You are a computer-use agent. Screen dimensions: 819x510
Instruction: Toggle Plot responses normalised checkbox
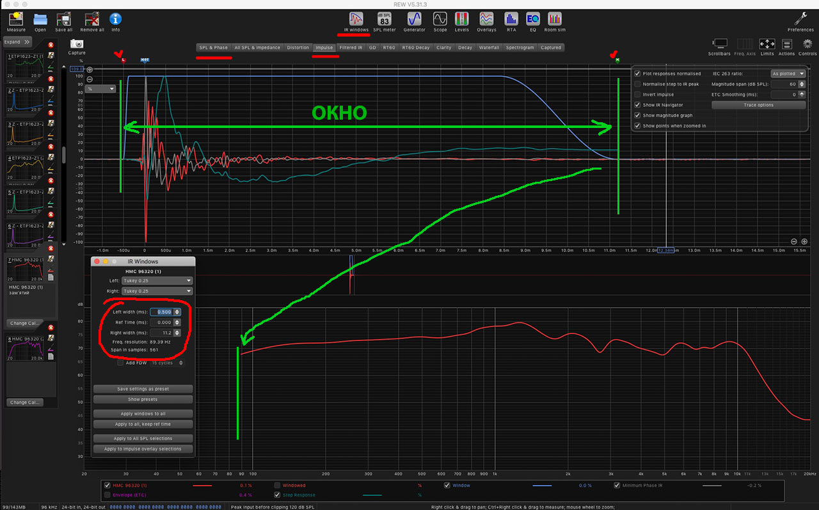point(637,74)
